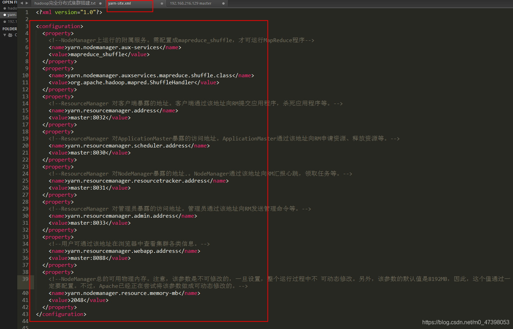The image size is (513, 329).
Task: Click the yarn.resourcemanager.scheduler.address name line
Action: [x=129, y=146]
